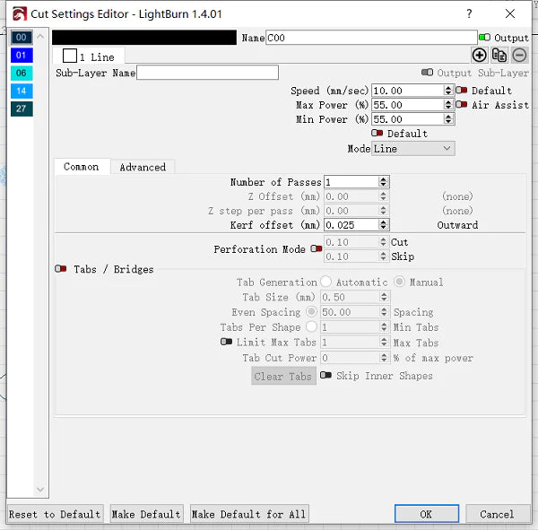Toggle Default switch under Min Power
538x530 pixels.
(377, 133)
